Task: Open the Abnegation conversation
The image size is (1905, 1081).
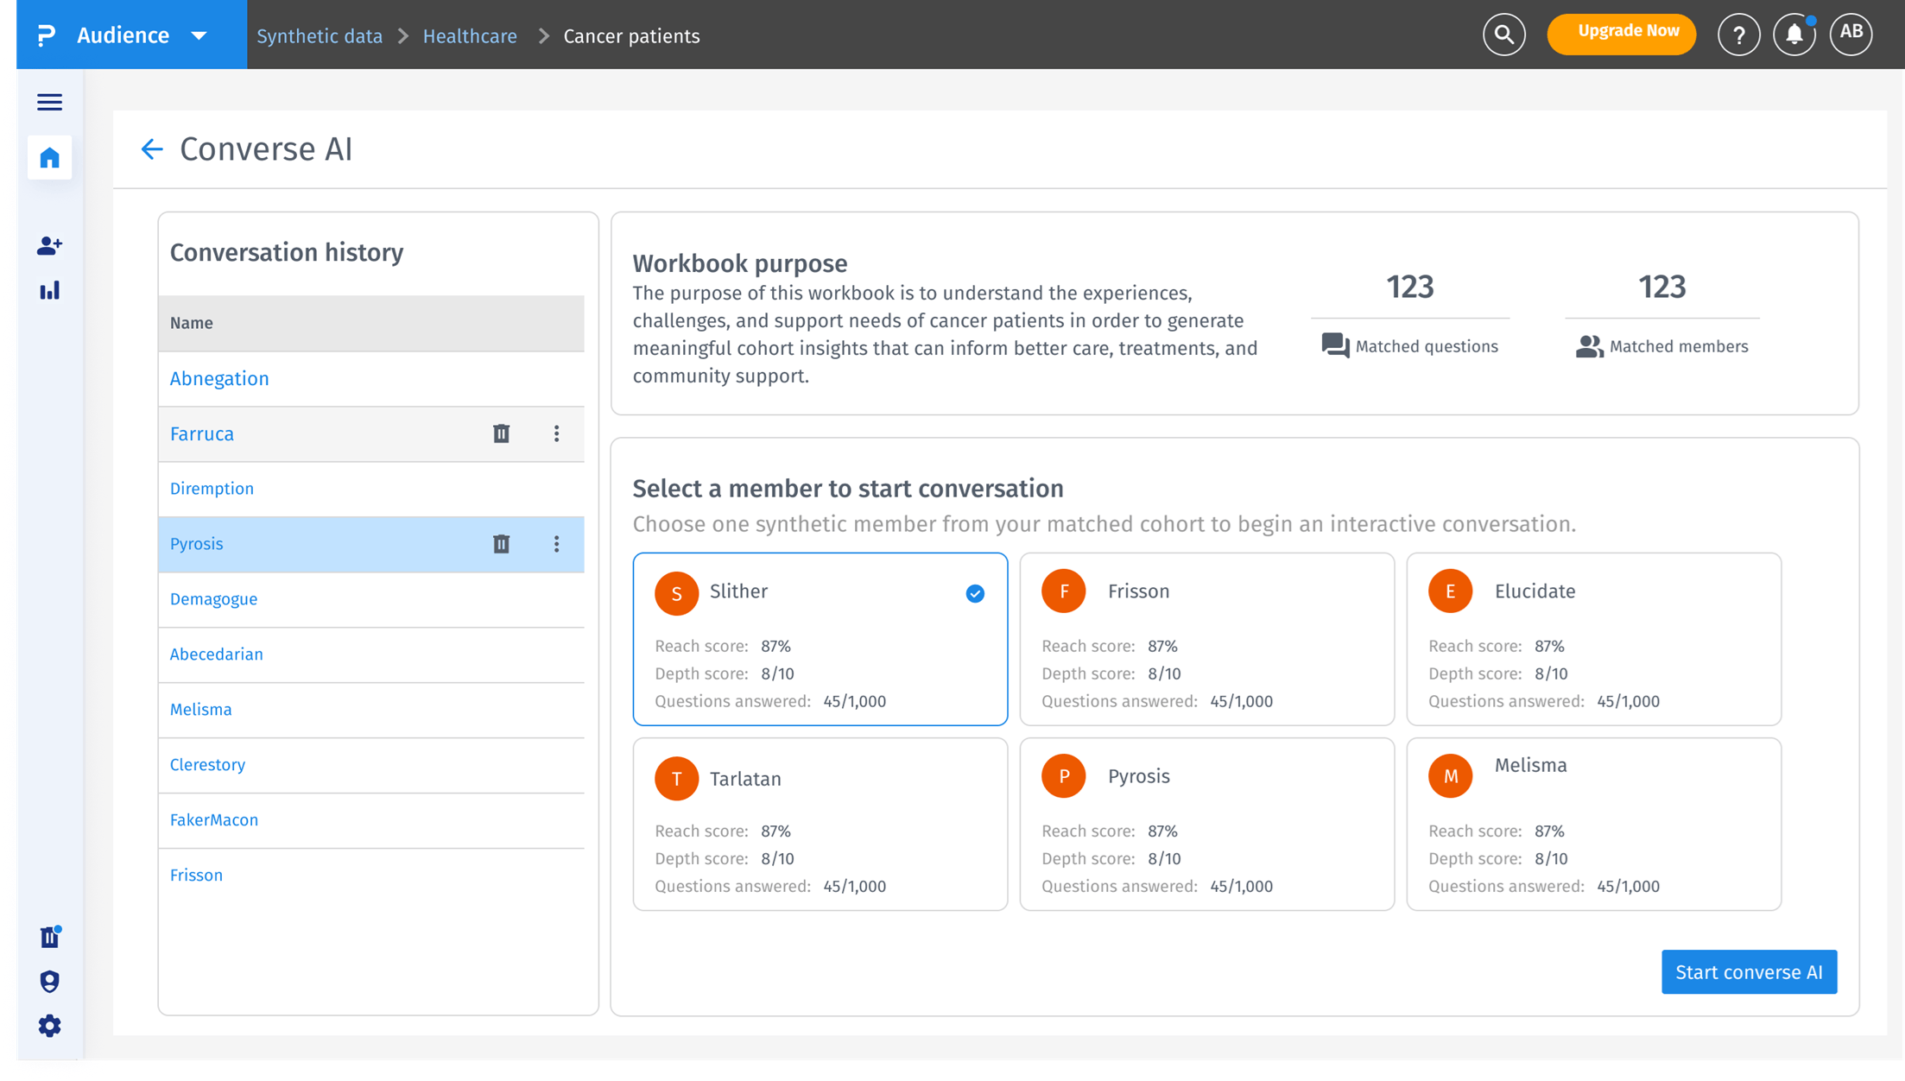Action: 219,379
